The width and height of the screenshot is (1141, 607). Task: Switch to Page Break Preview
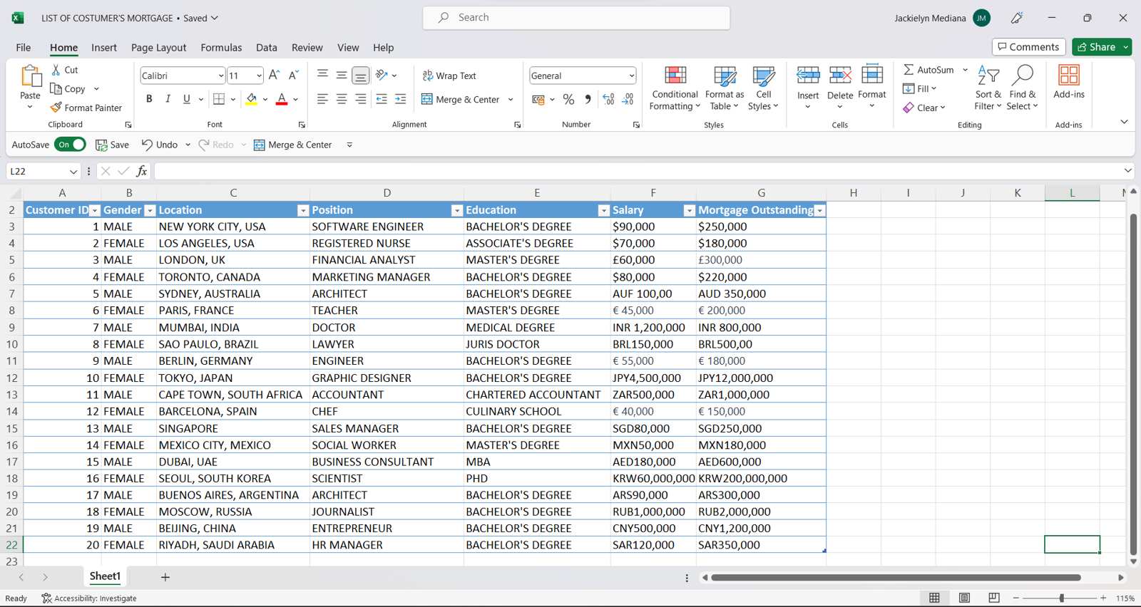point(994,598)
